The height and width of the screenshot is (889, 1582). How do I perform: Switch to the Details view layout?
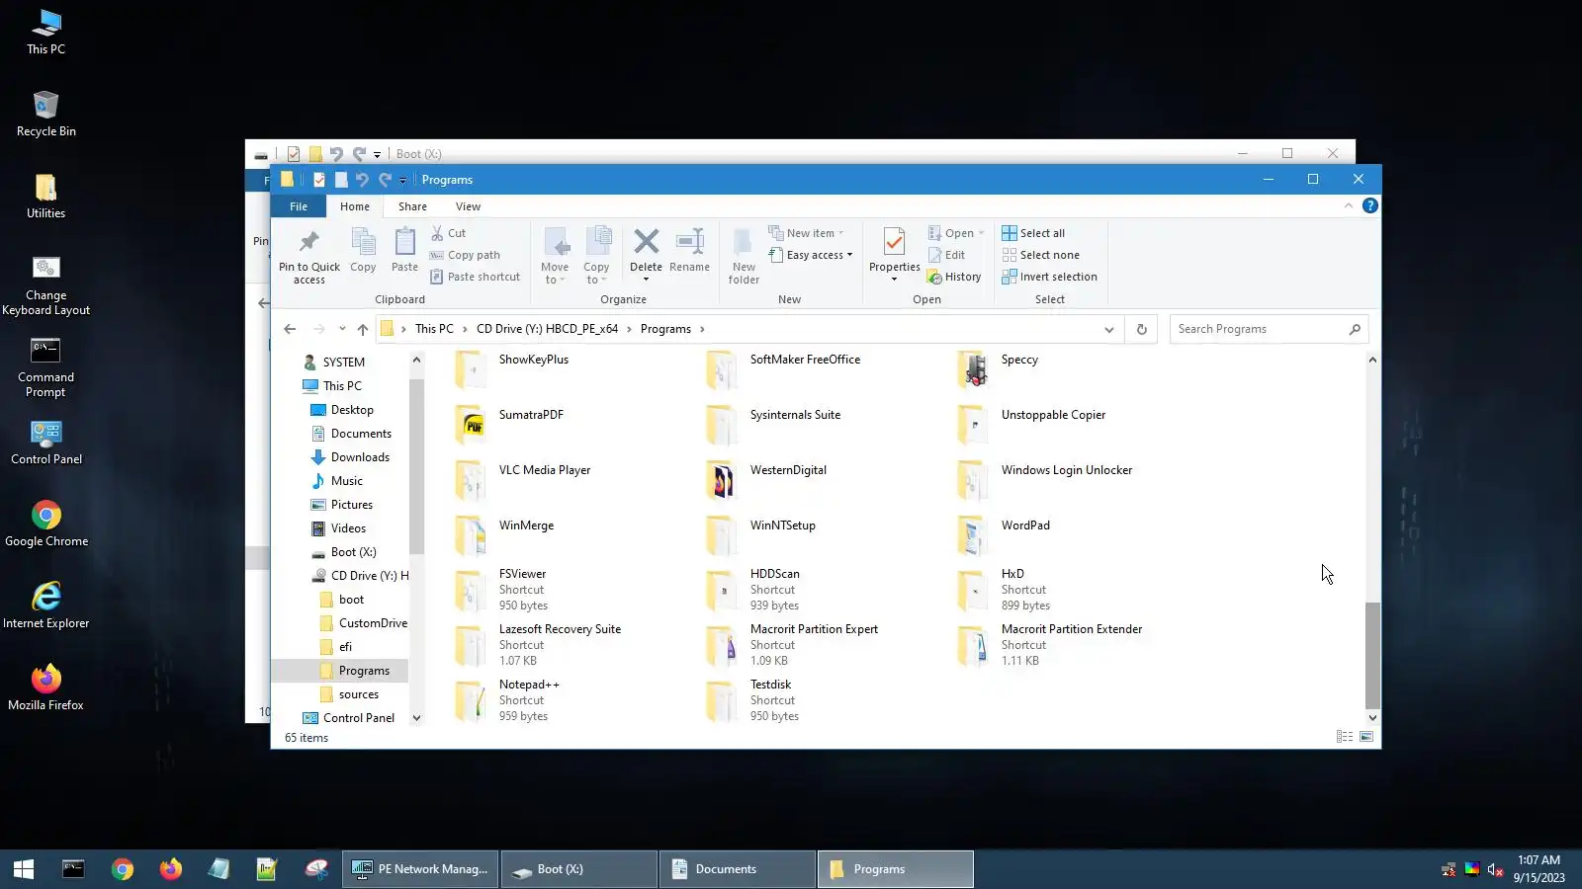pyautogui.click(x=1345, y=737)
